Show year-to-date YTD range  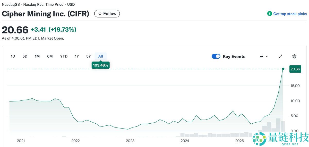pyautogui.click(x=64, y=56)
